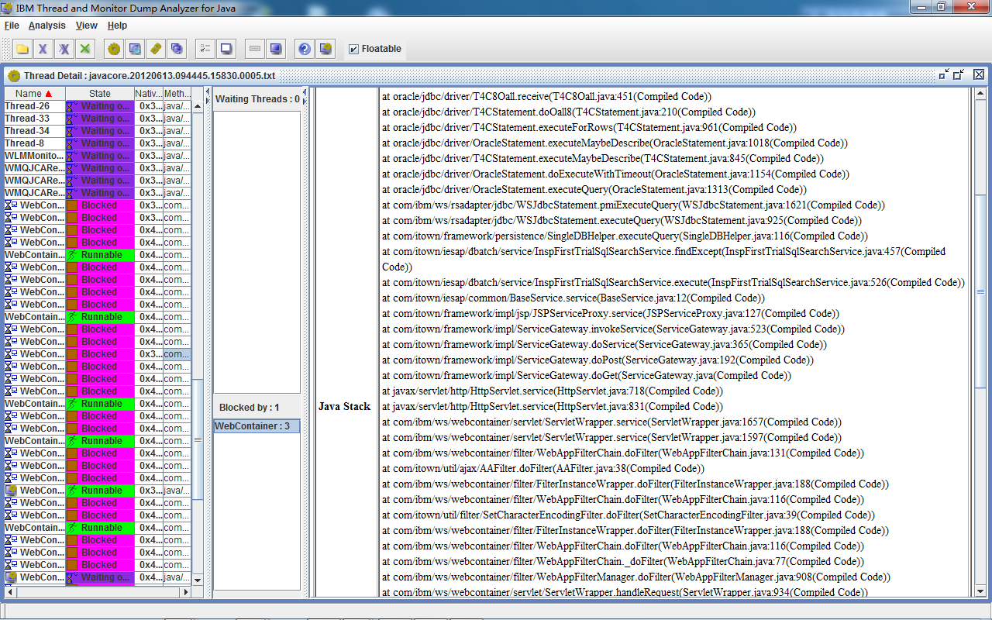
Task: Click the yellow folder open-dump icon
Action: tap(22, 49)
